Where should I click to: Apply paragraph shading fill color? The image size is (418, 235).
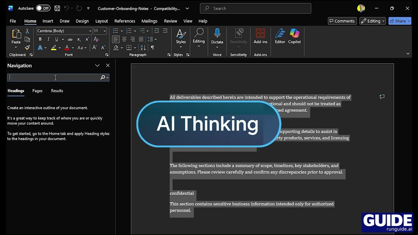pos(116,48)
